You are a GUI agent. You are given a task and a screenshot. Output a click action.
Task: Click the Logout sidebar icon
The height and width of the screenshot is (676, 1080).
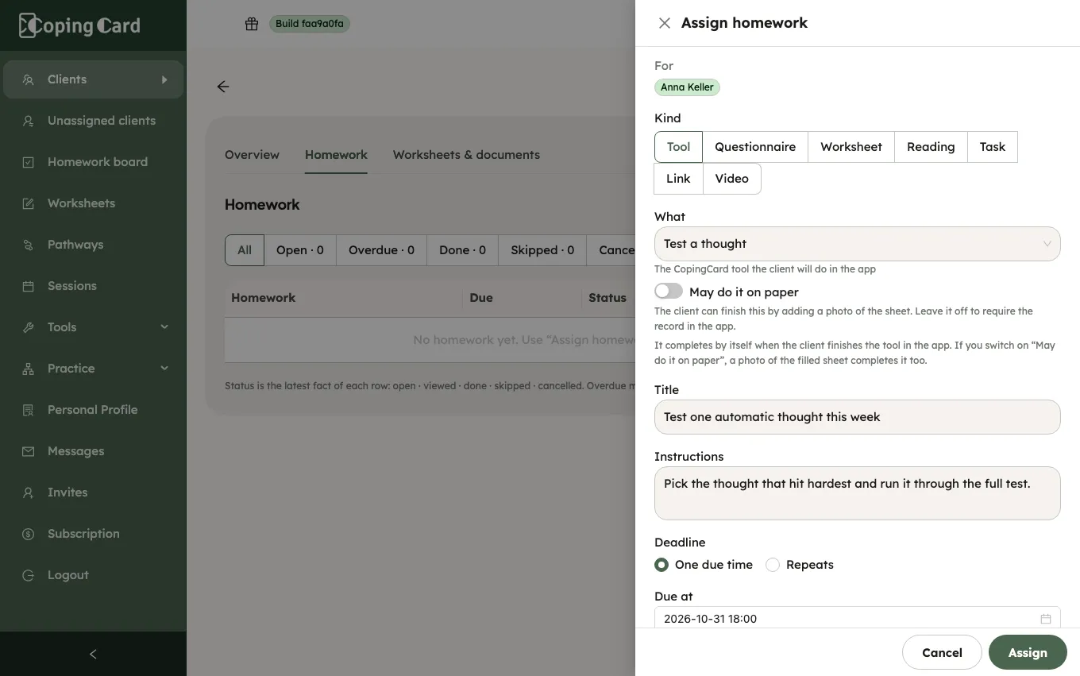(29, 575)
